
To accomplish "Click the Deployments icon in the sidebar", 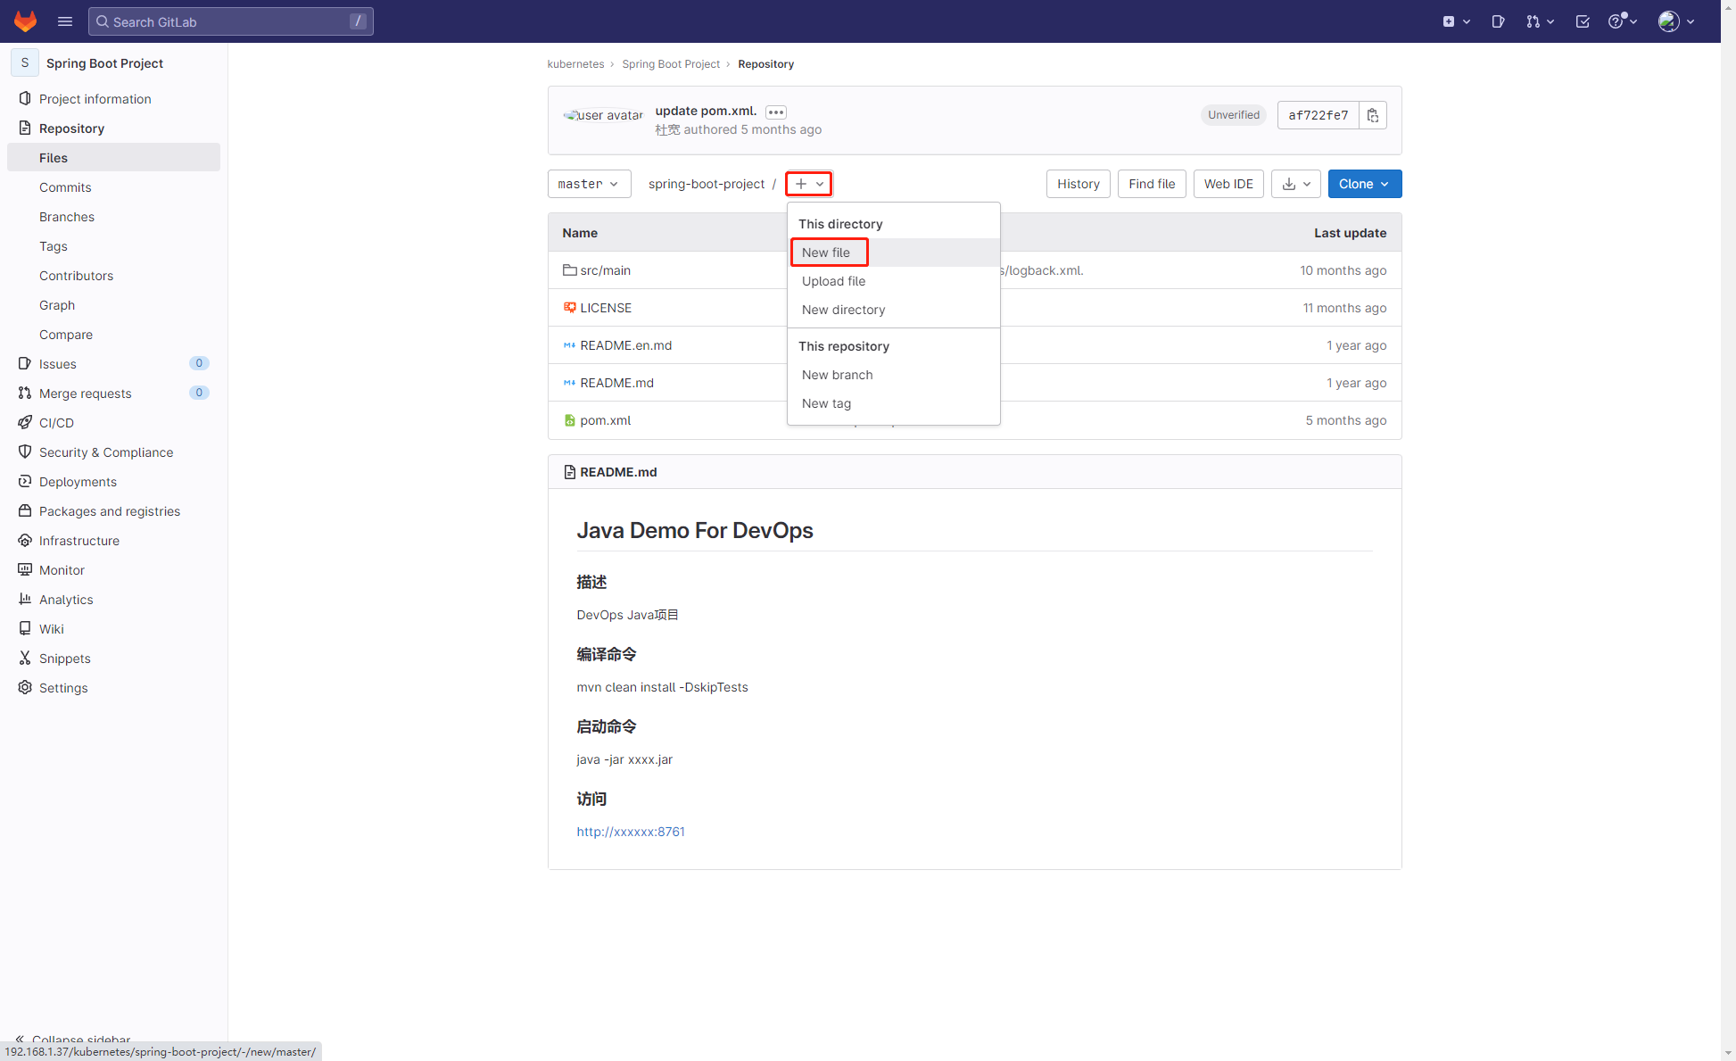I will point(25,481).
